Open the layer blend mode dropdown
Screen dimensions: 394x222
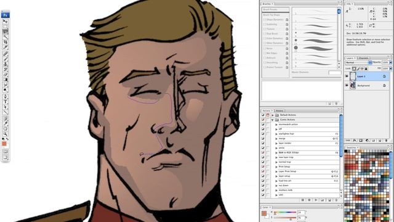pos(358,62)
